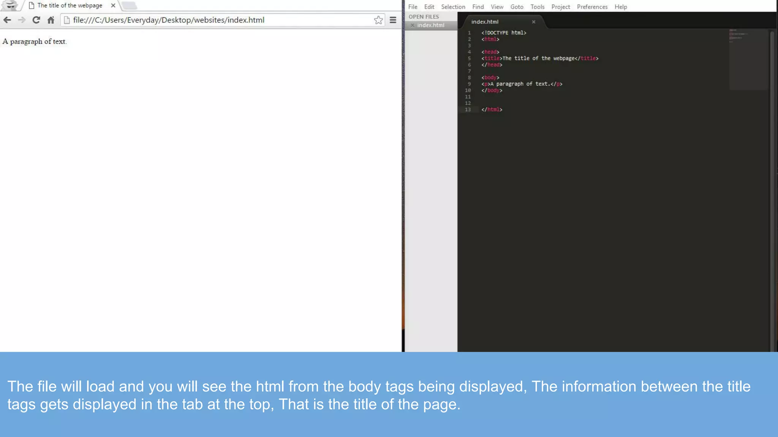Open the Goto menu
The width and height of the screenshot is (778, 437).
pos(517,7)
